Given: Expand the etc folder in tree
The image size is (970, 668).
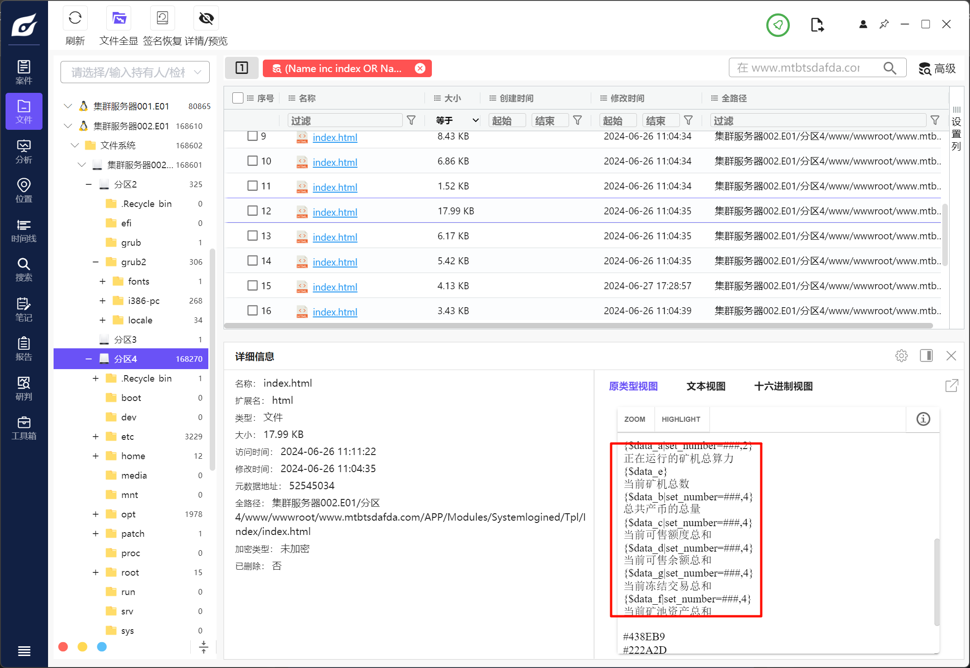Looking at the screenshot, I should [x=96, y=437].
